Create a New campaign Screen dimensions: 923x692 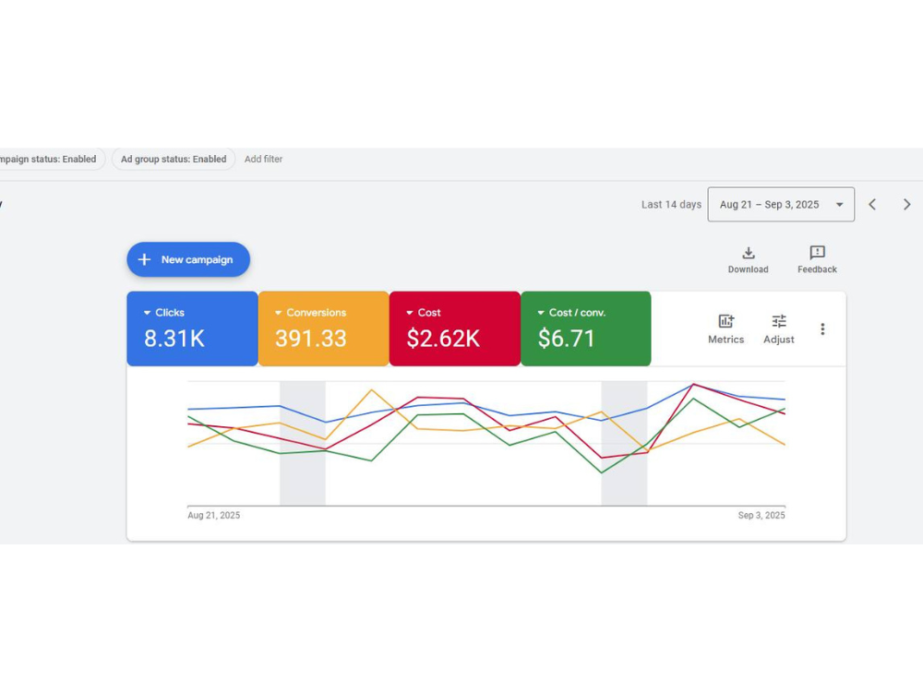(x=188, y=259)
